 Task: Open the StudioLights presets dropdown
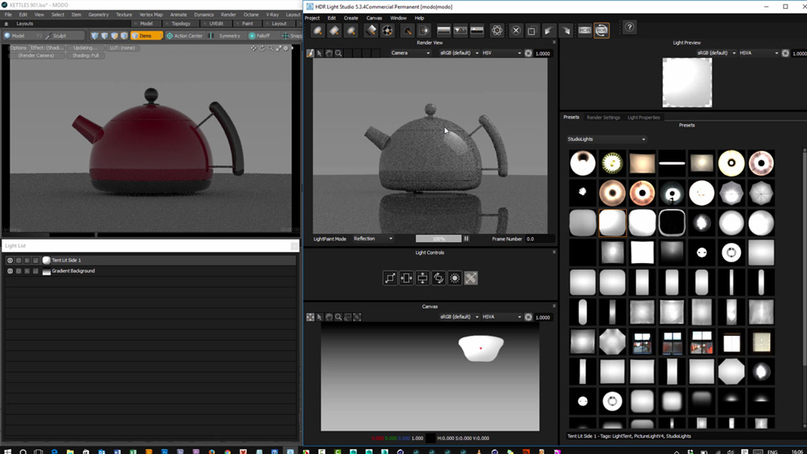[x=606, y=139]
